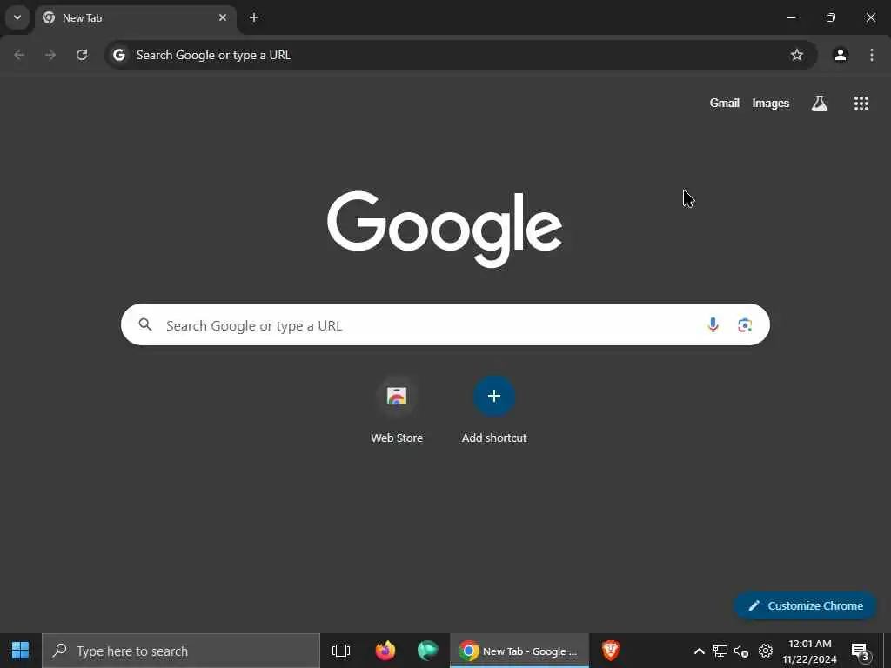This screenshot has width=891, height=668.
Task: Open the Windows Start menu
Action: (x=21, y=651)
